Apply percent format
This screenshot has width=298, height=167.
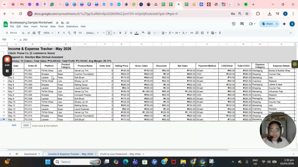[x=64, y=33]
